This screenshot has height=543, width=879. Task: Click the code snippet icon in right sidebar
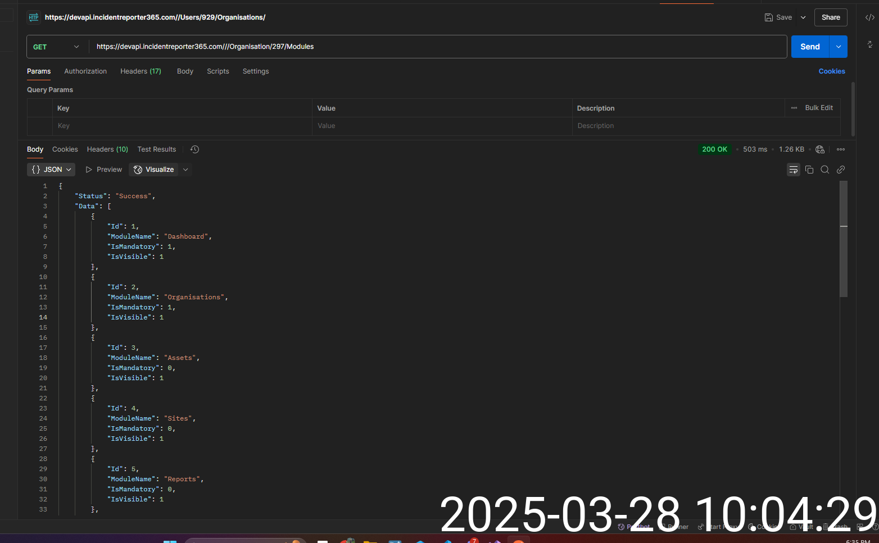[869, 17]
